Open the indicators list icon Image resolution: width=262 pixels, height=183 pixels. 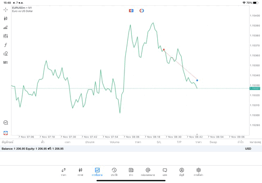coord(6,27)
